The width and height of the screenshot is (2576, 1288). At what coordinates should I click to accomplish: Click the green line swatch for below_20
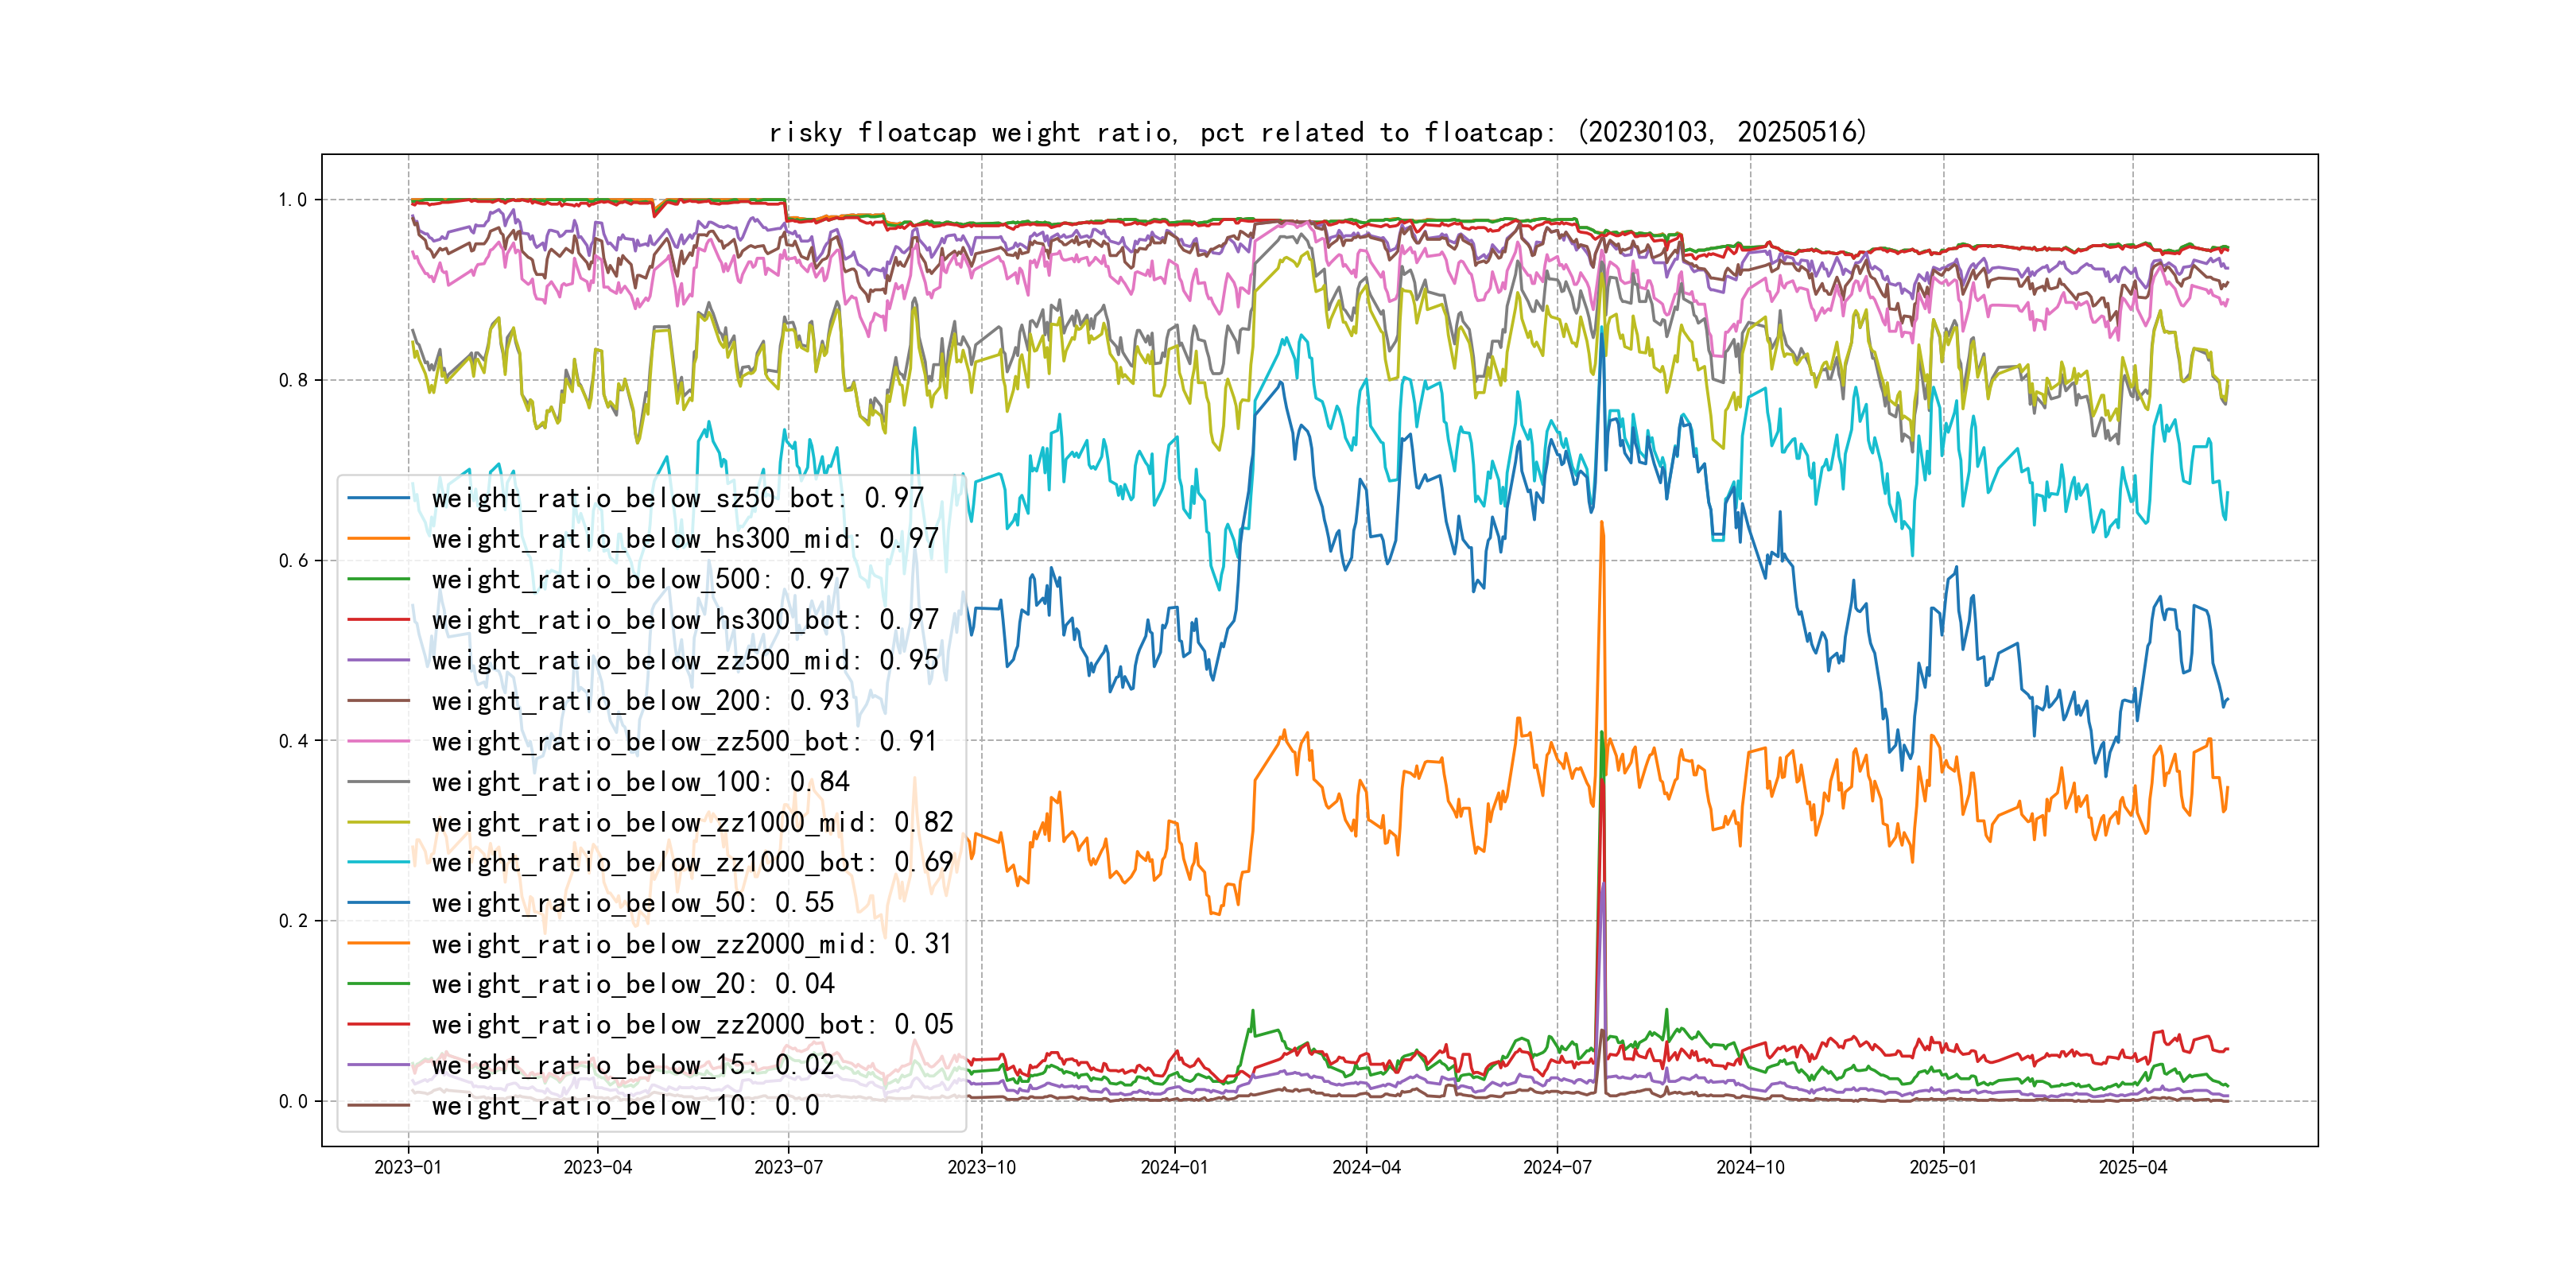[x=378, y=984]
